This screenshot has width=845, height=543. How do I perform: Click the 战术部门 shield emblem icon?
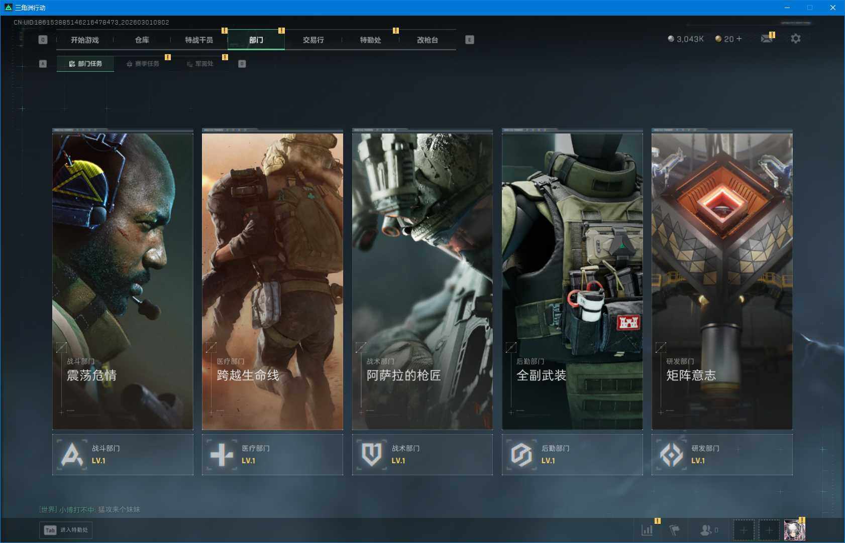(x=372, y=455)
